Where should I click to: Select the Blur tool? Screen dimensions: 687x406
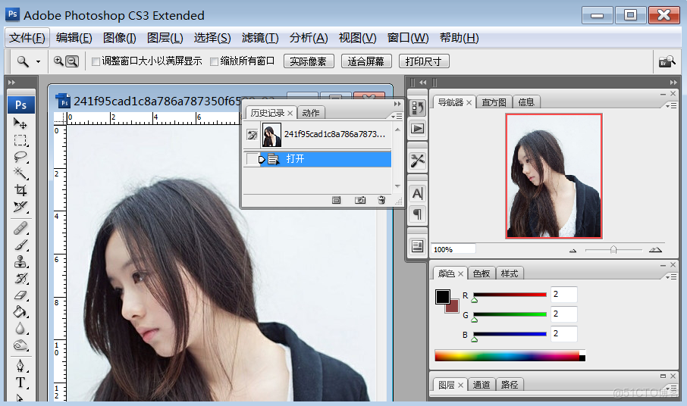click(20, 329)
